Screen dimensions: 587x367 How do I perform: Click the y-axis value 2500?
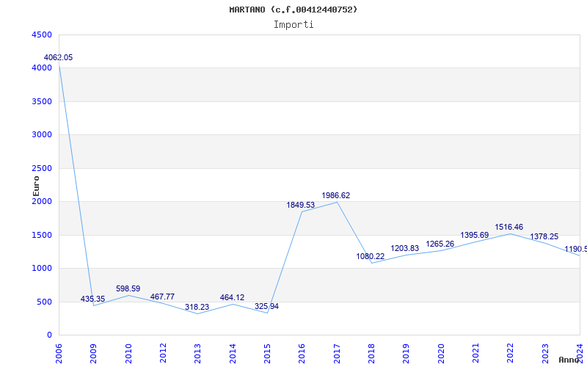[42, 169]
